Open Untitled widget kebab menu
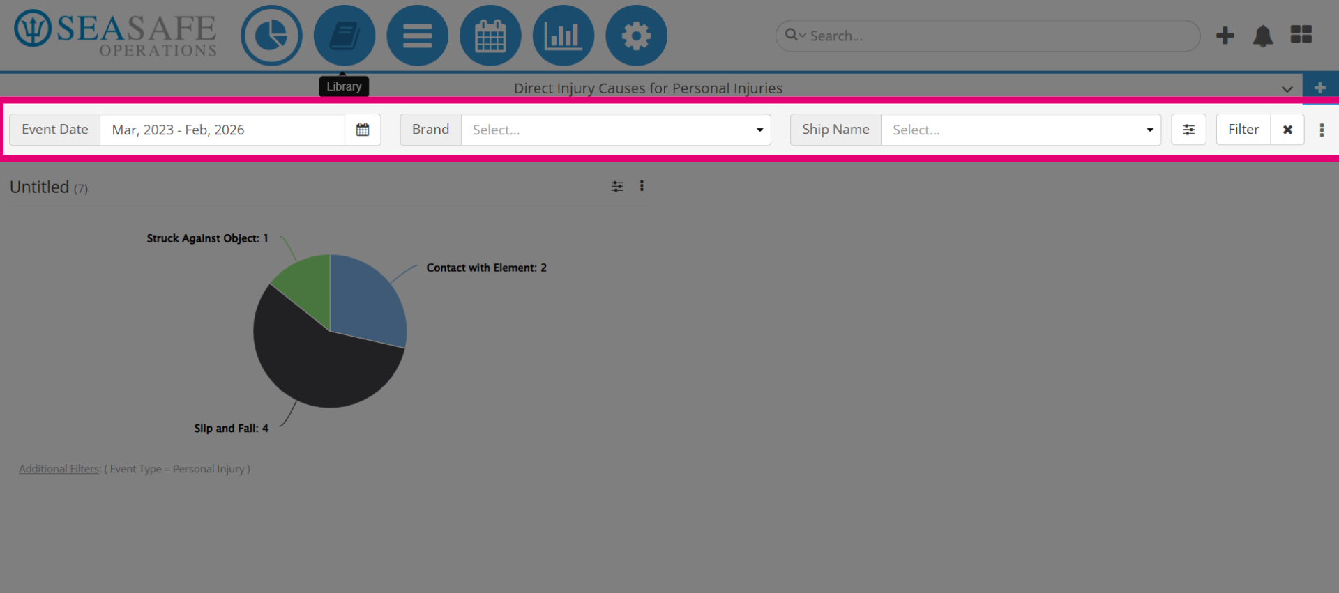Screen dimensions: 1339x593 tap(642, 186)
